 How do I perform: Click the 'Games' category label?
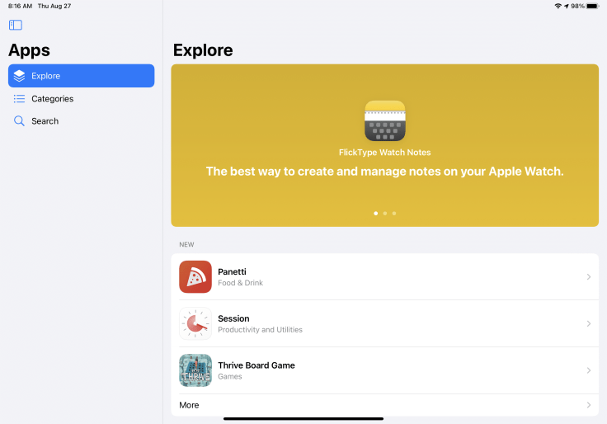pyautogui.click(x=230, y=377)
